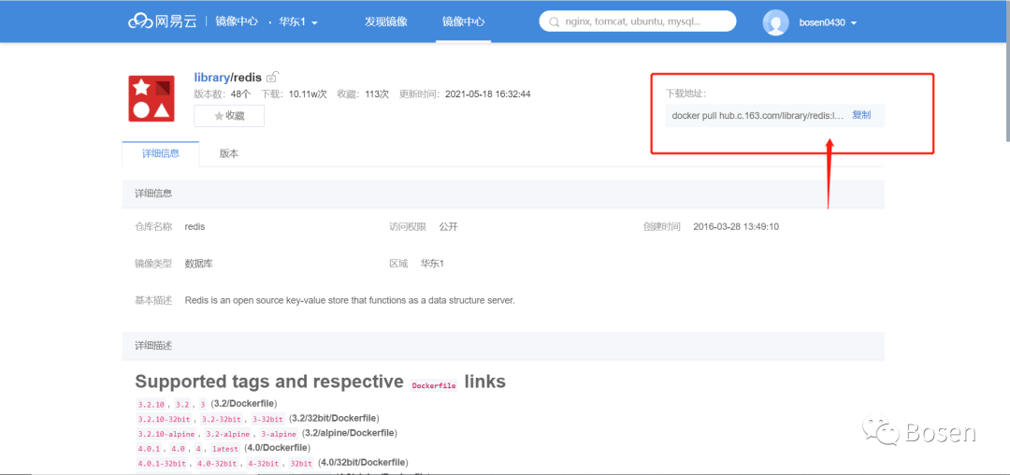Click the redis image logo thumbnail
This screenshot has height=475, width=1010.
(151, 98)
